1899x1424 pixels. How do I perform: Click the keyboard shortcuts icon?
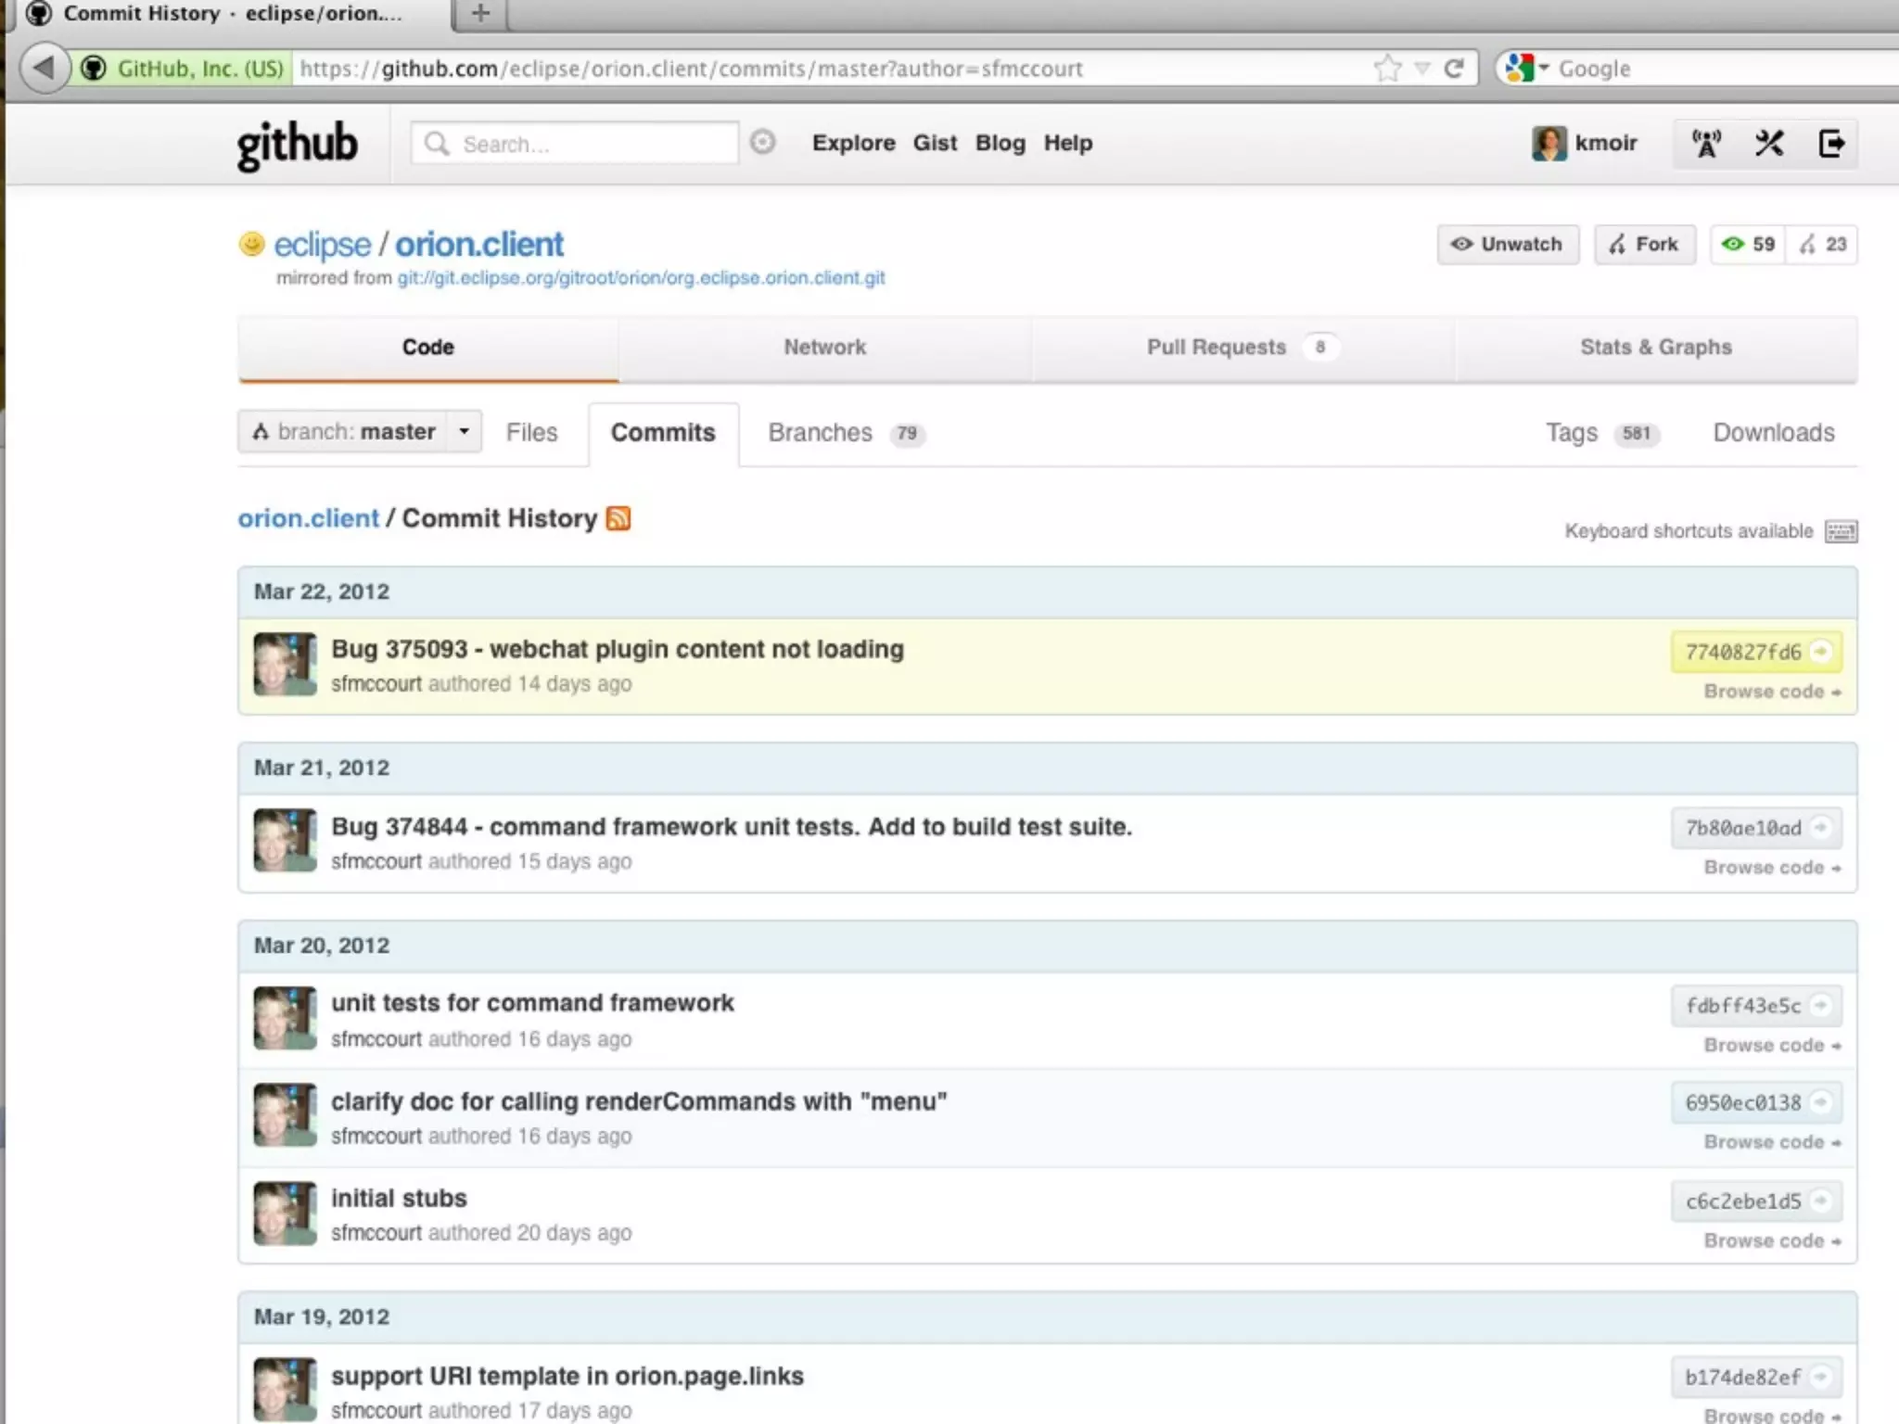[1841, 531]
